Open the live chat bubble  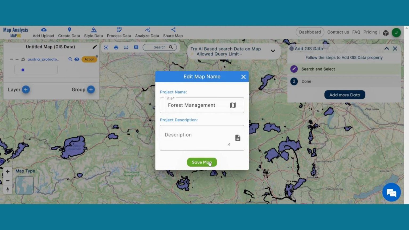click(391, 192)
